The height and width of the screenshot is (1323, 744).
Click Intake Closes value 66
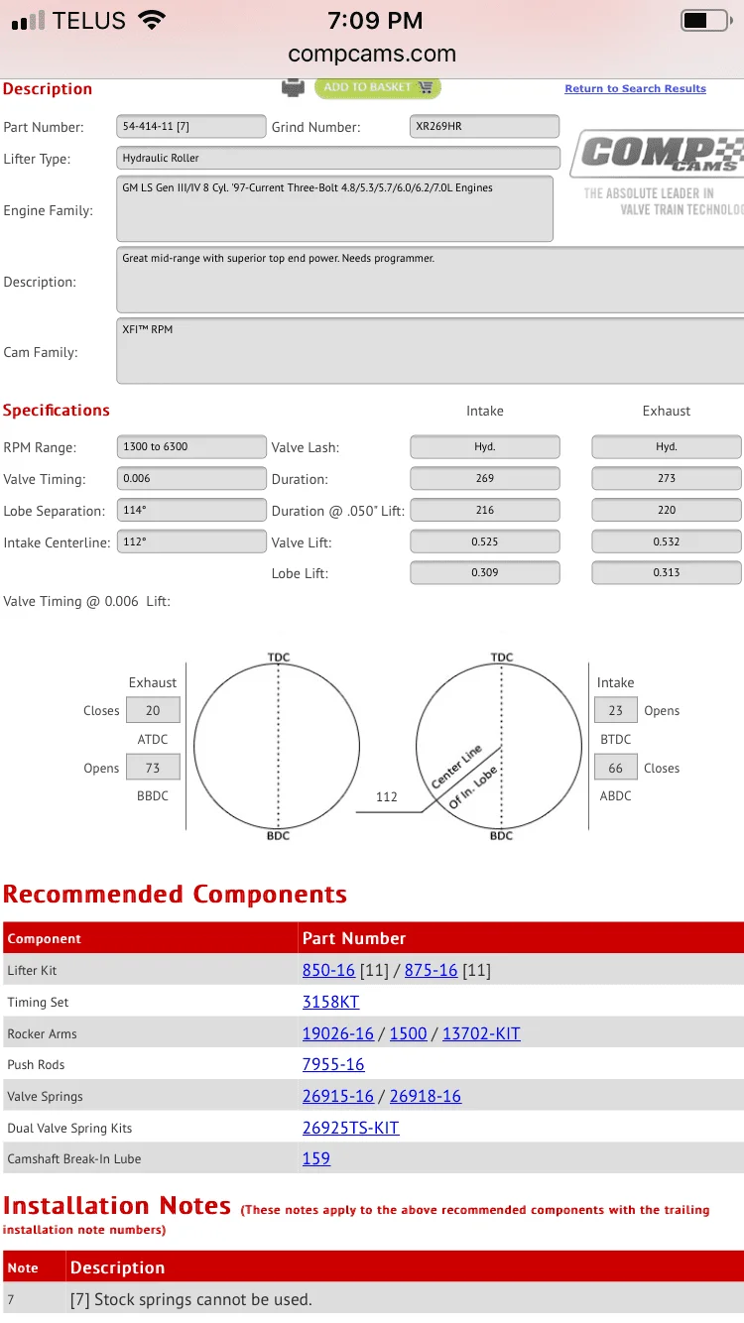[615, 768]
